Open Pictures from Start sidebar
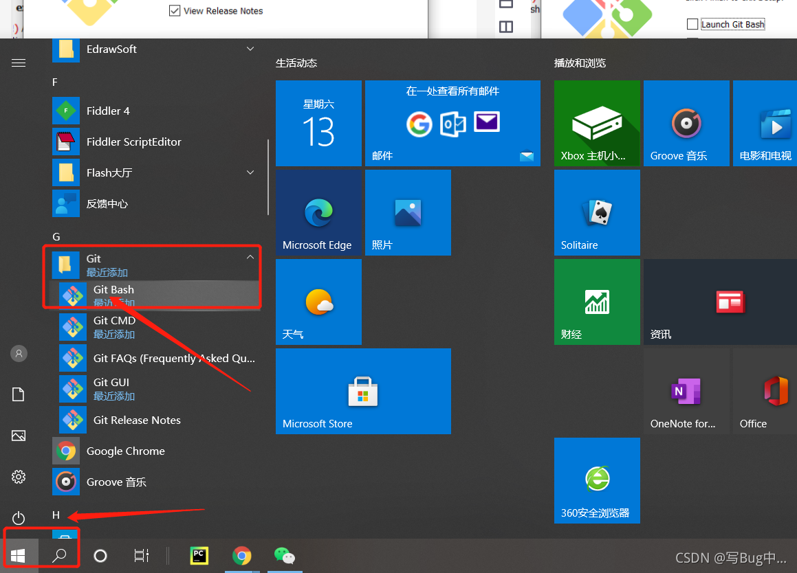 [19, 436]
